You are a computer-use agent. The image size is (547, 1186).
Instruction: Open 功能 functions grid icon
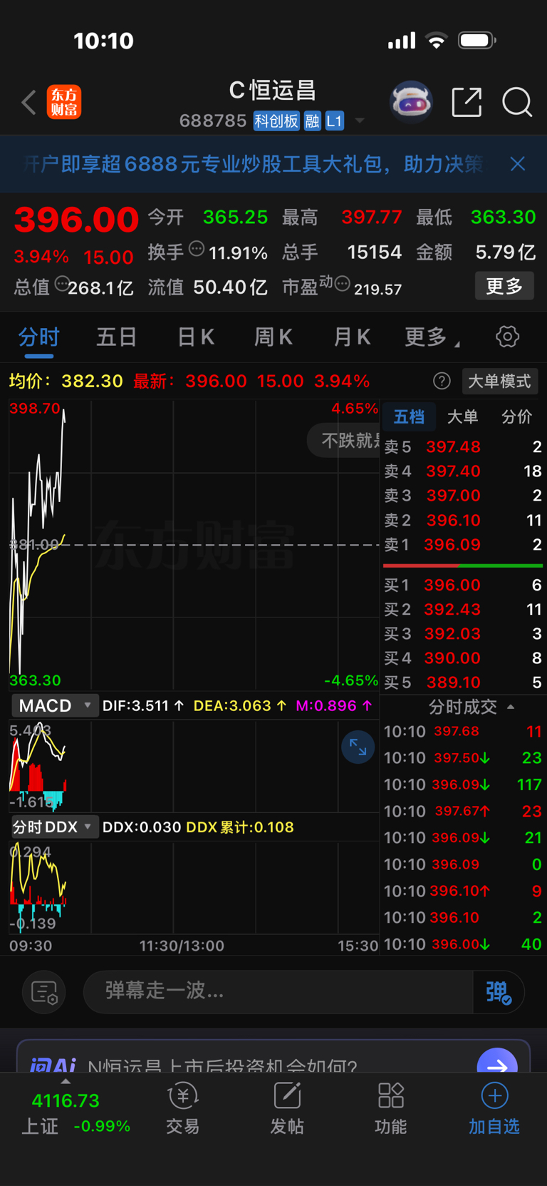coord(391,1108)
